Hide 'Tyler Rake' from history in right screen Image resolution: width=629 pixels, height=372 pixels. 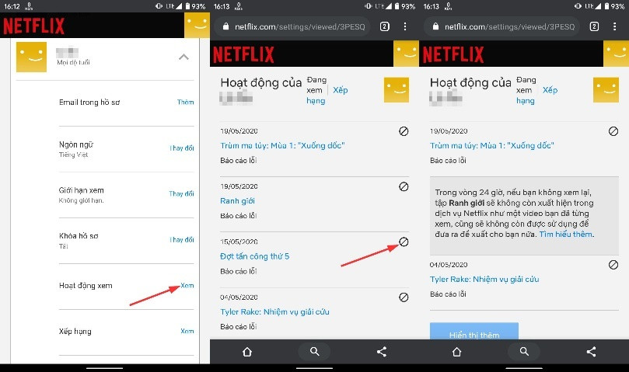613,265
